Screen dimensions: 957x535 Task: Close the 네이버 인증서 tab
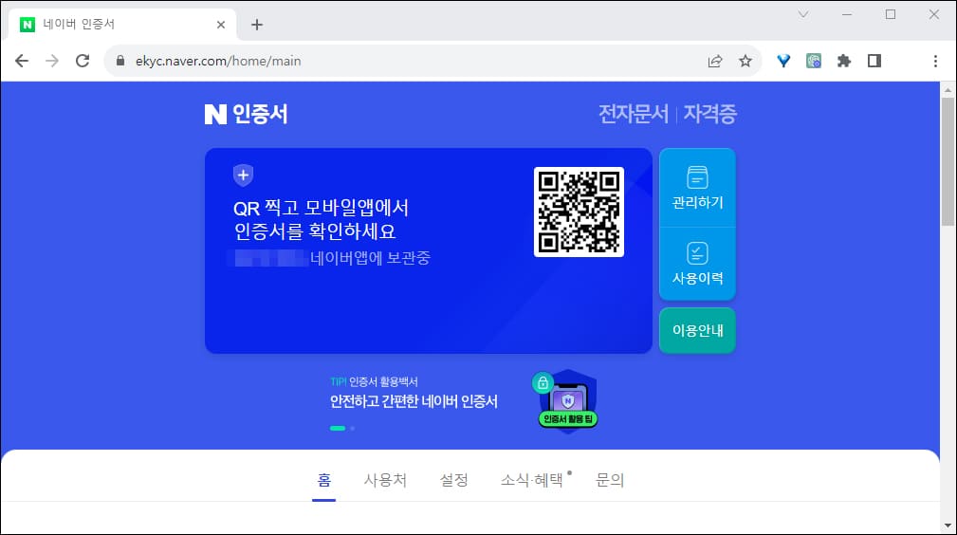[x=221, y=25]
